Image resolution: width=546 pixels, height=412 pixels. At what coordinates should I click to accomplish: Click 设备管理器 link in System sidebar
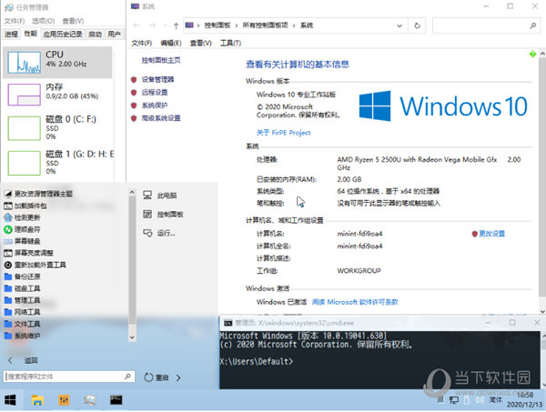click(x=157, y=80)
